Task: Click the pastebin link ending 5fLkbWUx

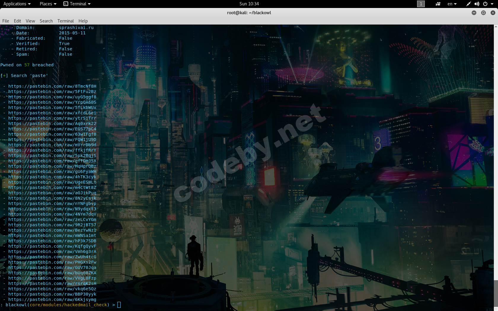Action: click(x=52, y=108)
